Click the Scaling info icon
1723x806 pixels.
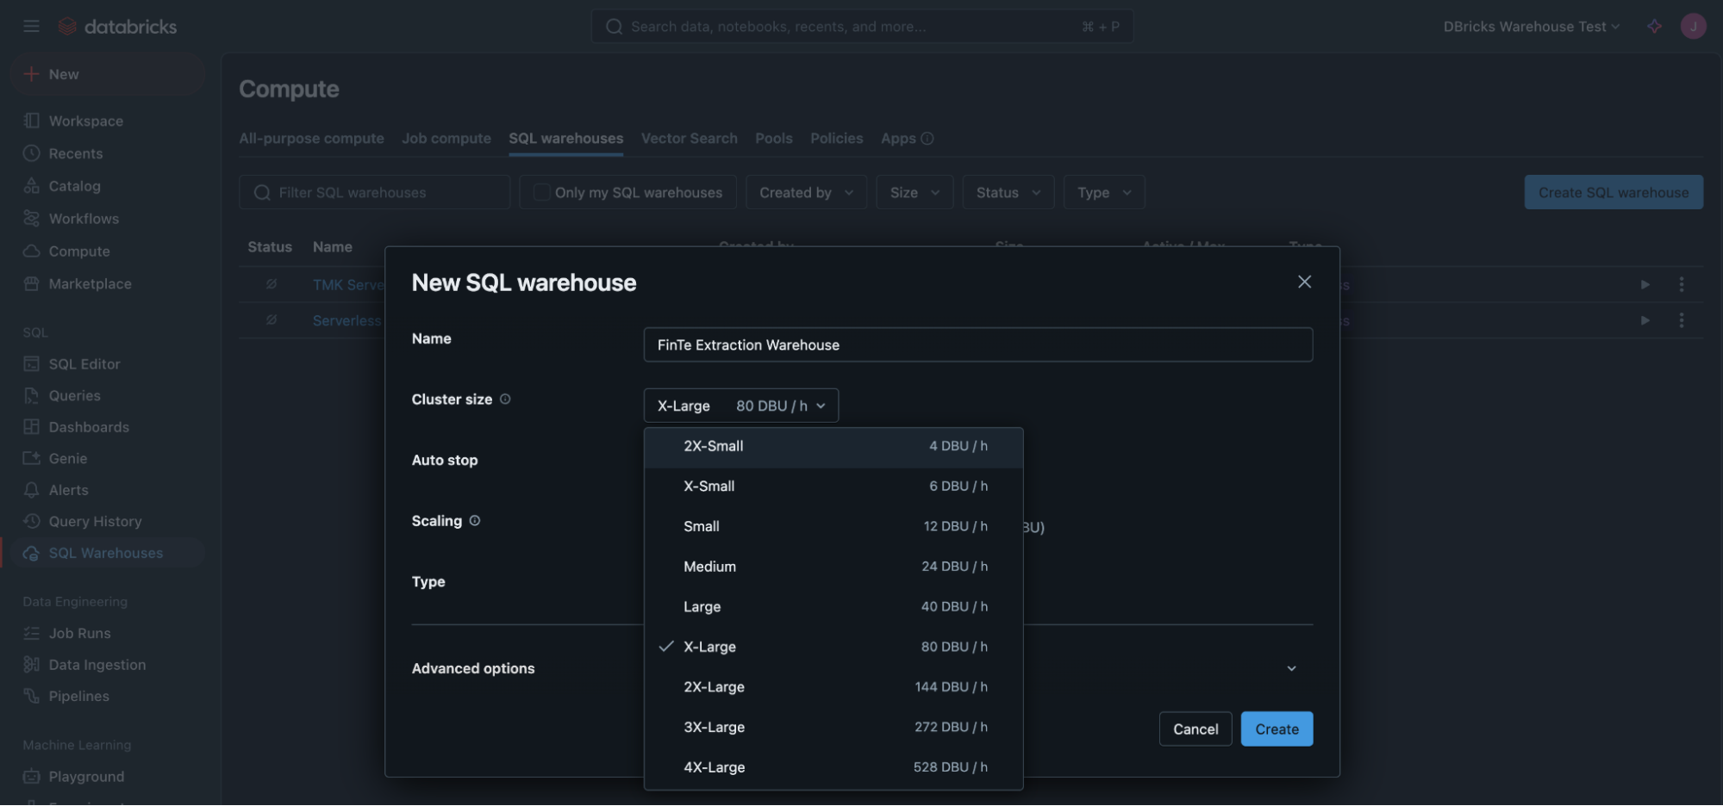click(x=475, y=520)
